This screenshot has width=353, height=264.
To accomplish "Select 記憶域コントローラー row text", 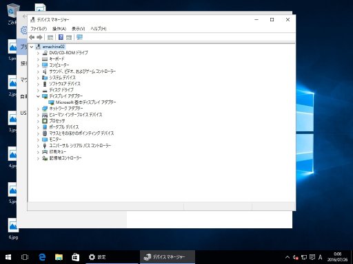I will [x=65, y=158].
